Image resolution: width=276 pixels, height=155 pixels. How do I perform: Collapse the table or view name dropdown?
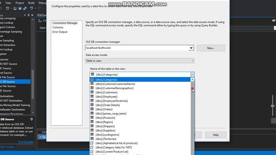(x=192, y=74)
